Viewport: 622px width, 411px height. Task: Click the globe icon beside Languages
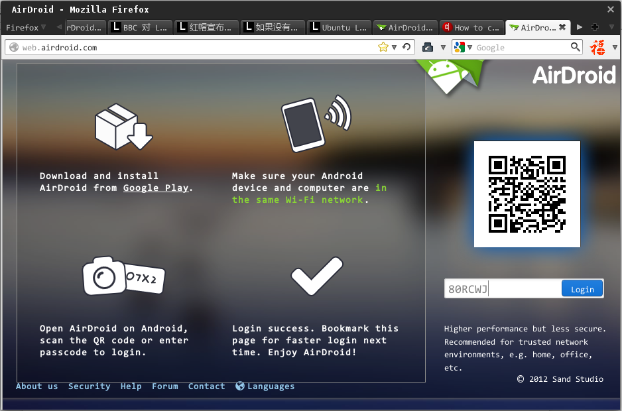point(239,386)
